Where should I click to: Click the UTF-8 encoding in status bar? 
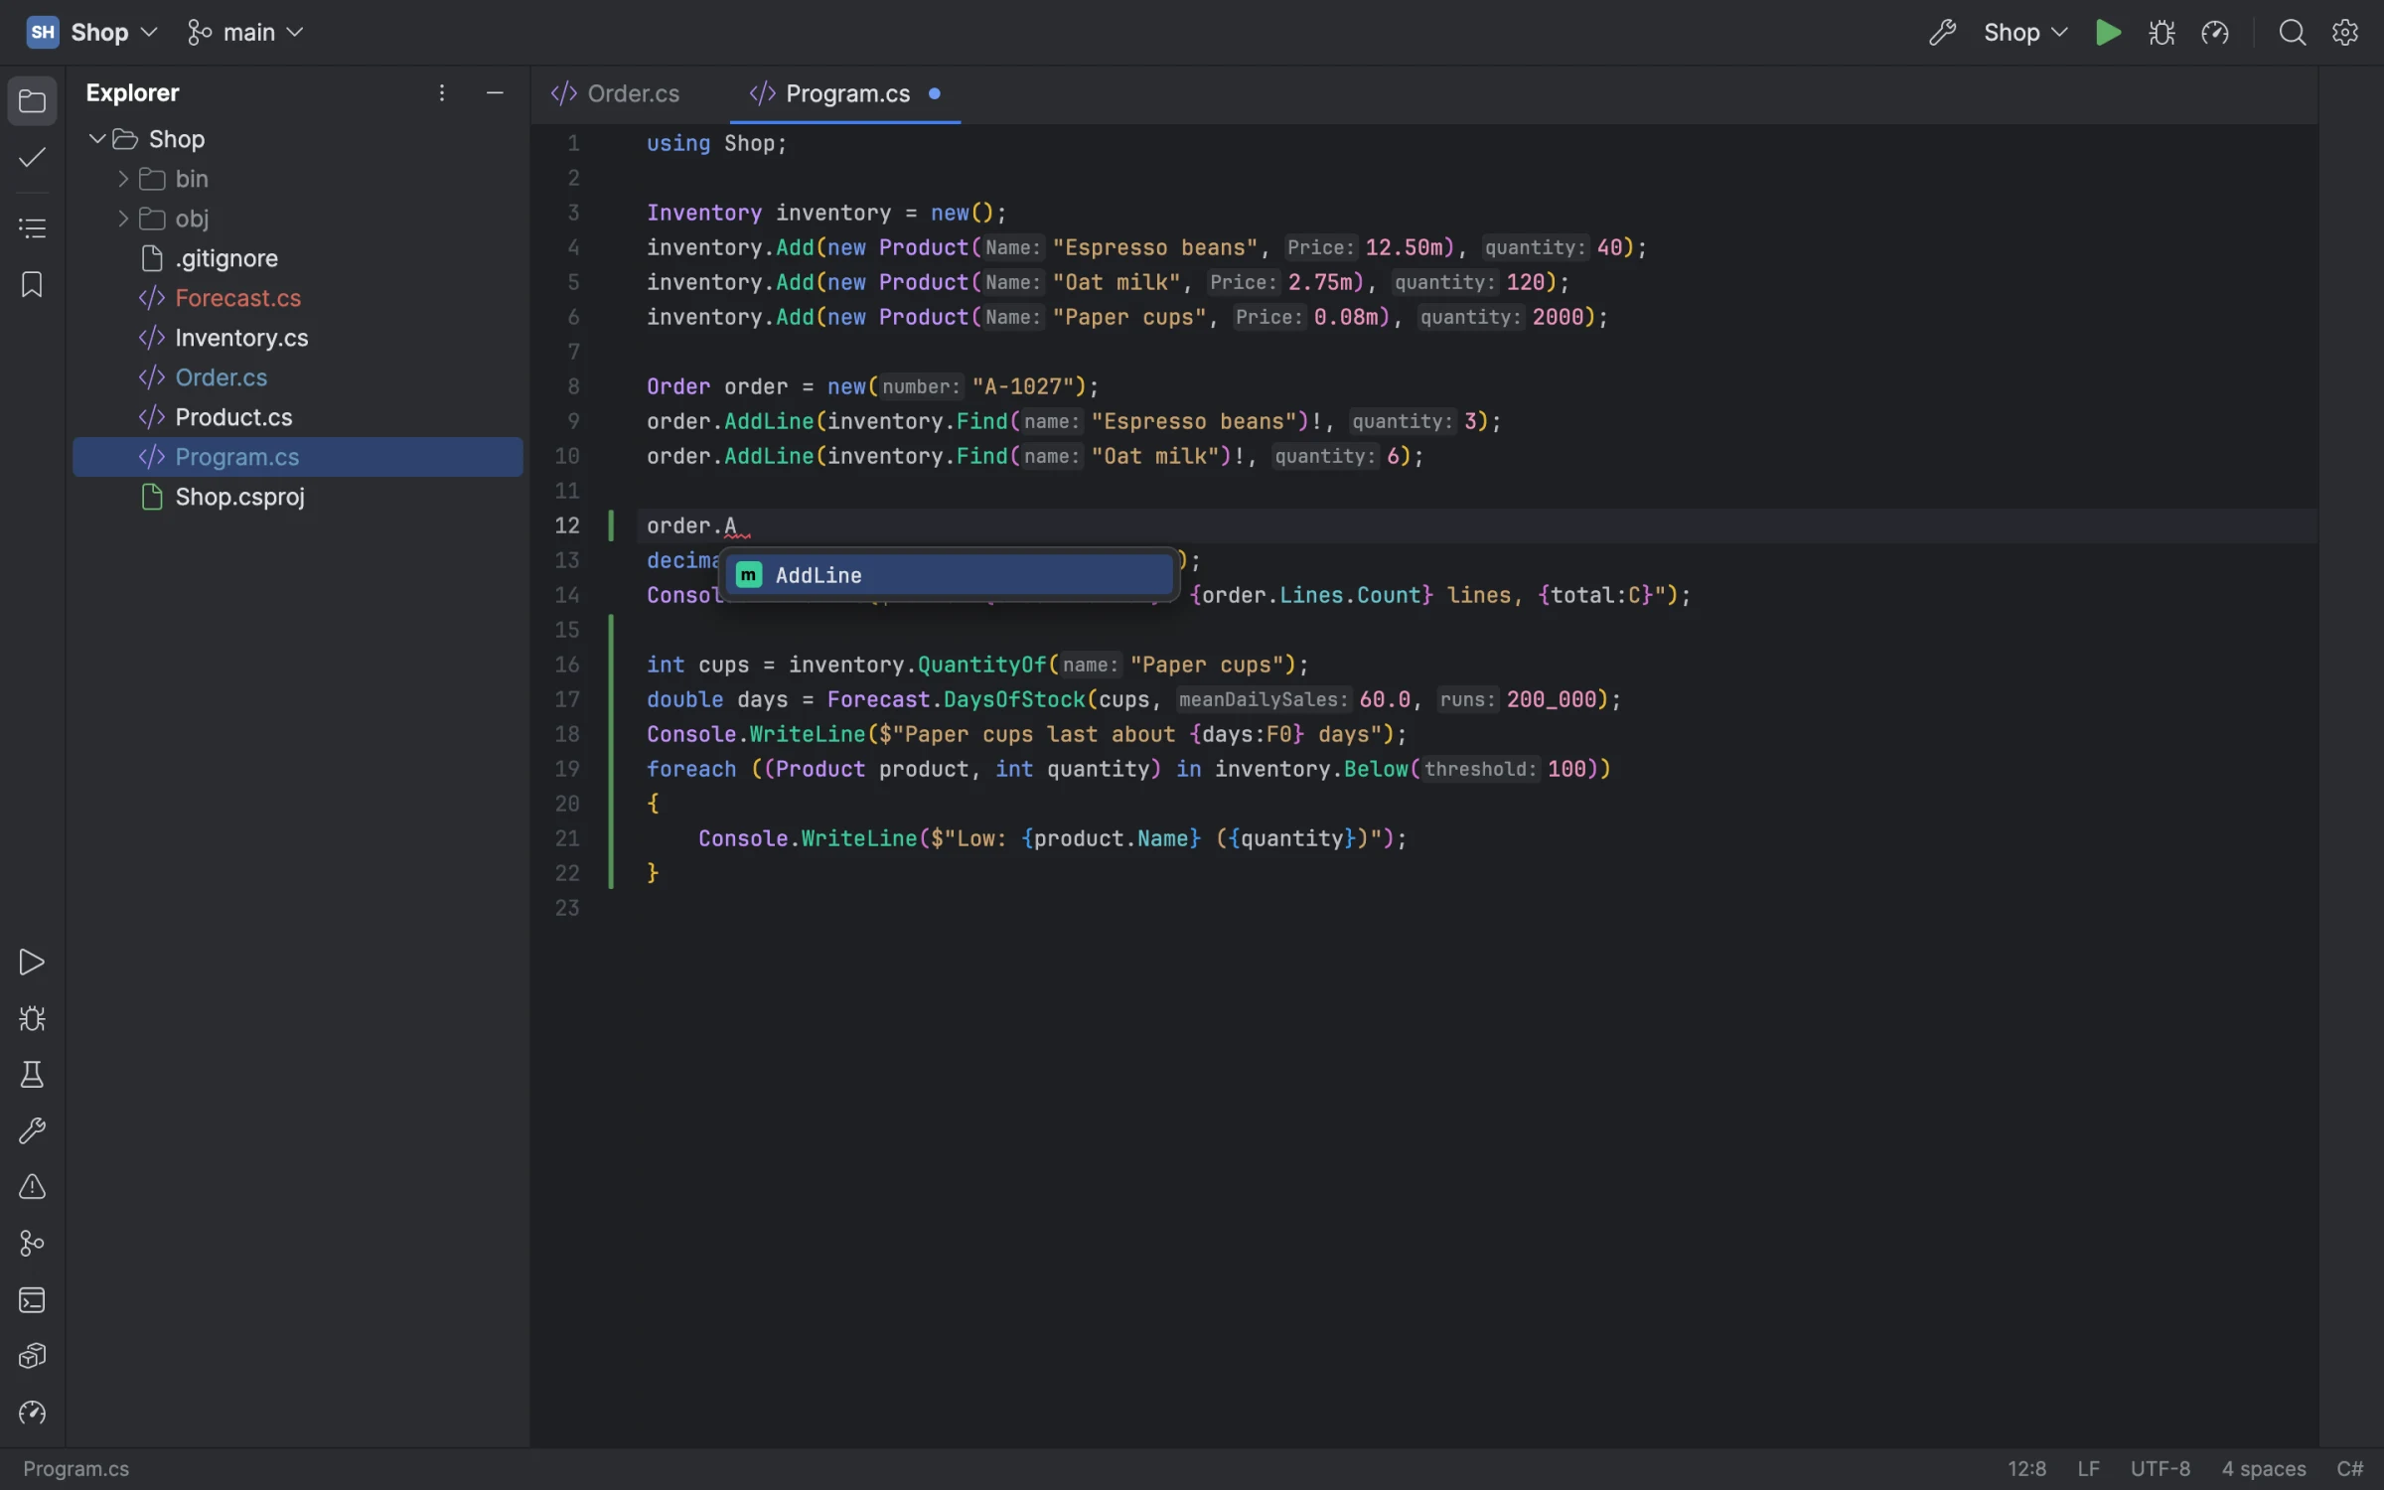2160,1469
